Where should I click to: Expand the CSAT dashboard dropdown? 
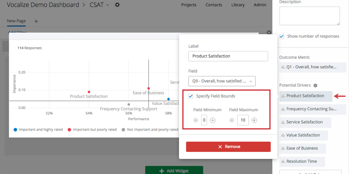tap(108, 5)
